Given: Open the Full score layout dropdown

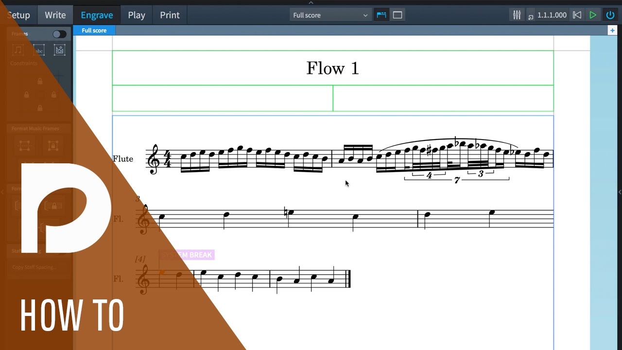Looking at the screenshot, I should pyautogui.click(x=331, y=15).
